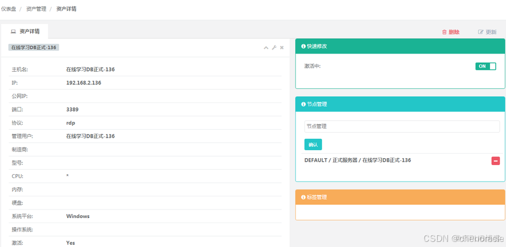Click the 协议 field label
Screen dimensions: 506x247
(x=17, y=123)
